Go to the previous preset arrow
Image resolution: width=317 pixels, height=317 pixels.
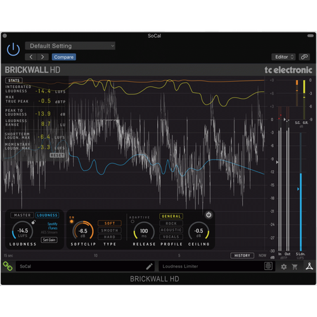point(31,57)
